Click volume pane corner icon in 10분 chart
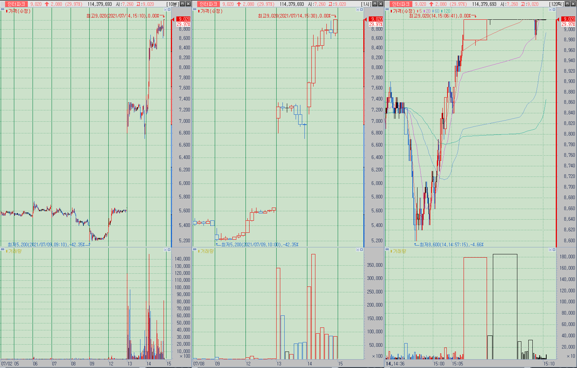 click(x=2, y=250)
